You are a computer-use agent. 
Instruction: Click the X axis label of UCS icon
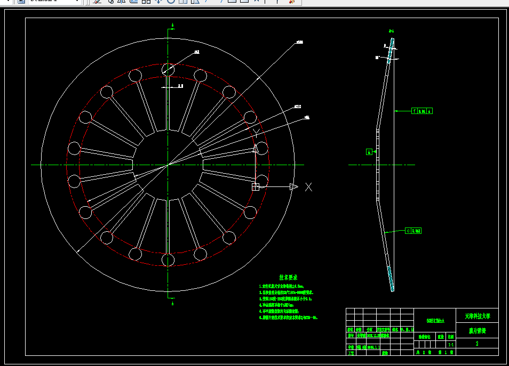pos(308,186)
